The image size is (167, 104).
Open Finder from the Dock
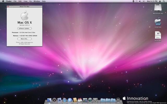[49, 100]
